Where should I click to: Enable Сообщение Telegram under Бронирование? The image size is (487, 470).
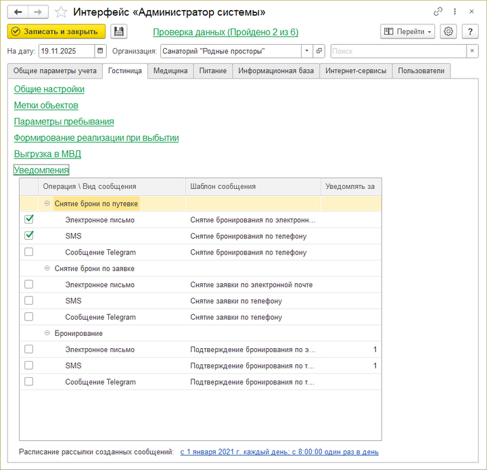click(x=29, y=382)
